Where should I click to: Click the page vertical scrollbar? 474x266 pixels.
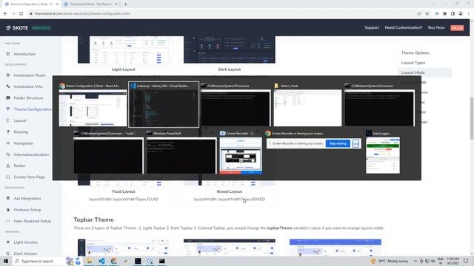(x=472, y=117)
